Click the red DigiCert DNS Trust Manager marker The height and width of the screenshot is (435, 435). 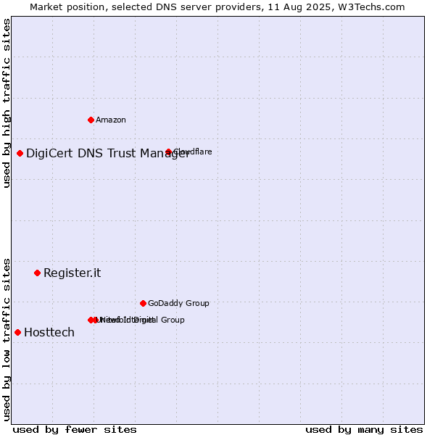click(x=20, y=154)
